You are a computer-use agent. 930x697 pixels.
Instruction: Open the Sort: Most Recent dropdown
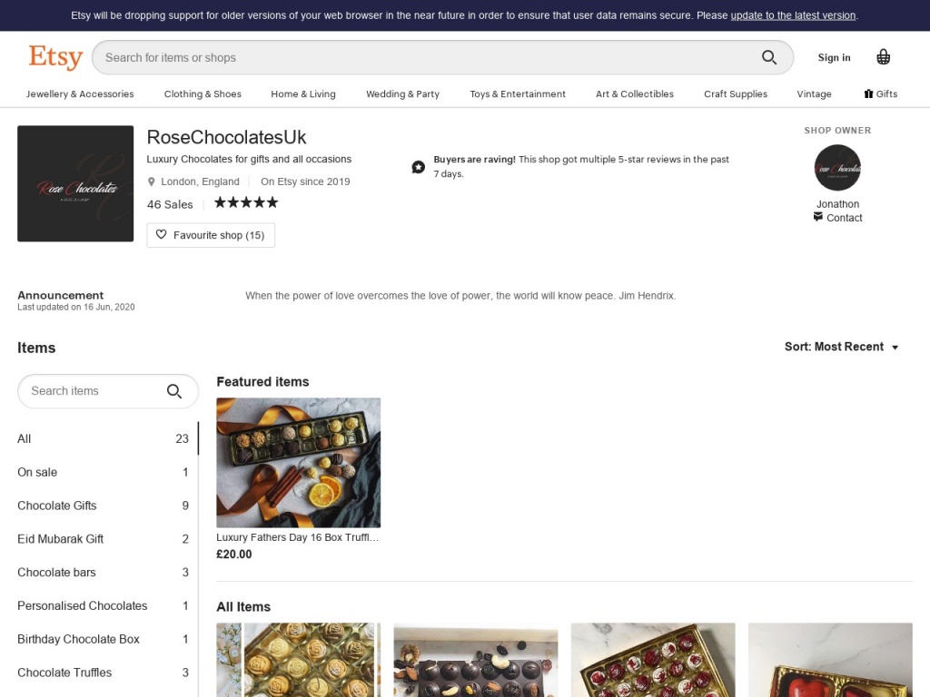[x=841, y=347]
